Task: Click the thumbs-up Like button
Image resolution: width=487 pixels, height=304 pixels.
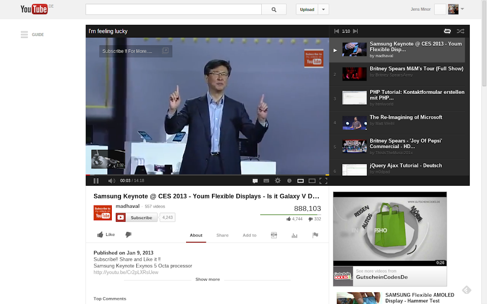Action: point(106,234)
